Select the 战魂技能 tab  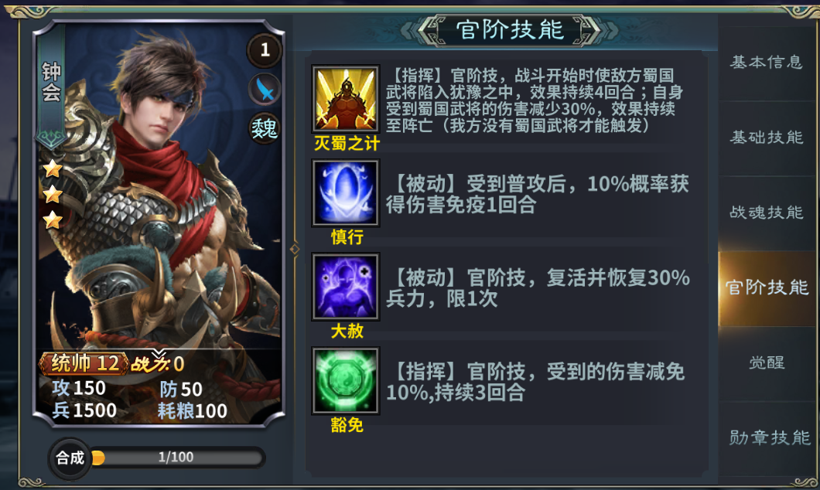[766, 213]
